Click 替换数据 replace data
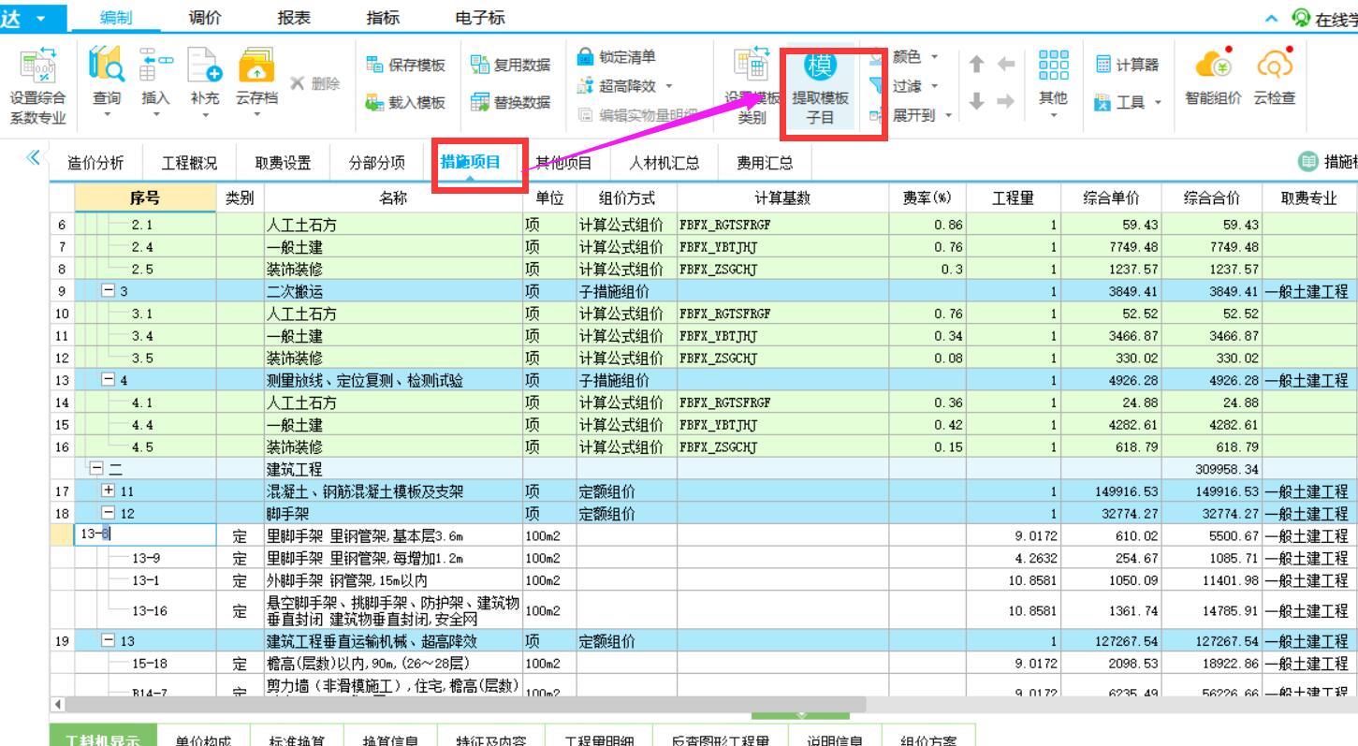Screen dimensions: 1358x746 coord(511,102)
